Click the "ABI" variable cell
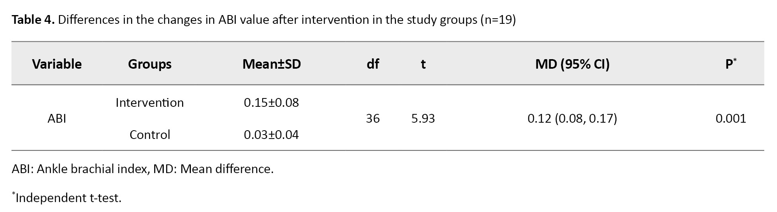 tap(57, 118)
